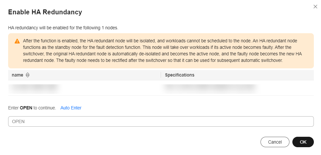
Task: Click the Enable HA Redundancy title
Action: pyautogui.click(x=45, y=12)
